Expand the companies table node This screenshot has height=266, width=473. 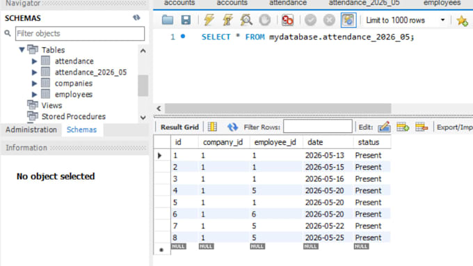point(34,84)
